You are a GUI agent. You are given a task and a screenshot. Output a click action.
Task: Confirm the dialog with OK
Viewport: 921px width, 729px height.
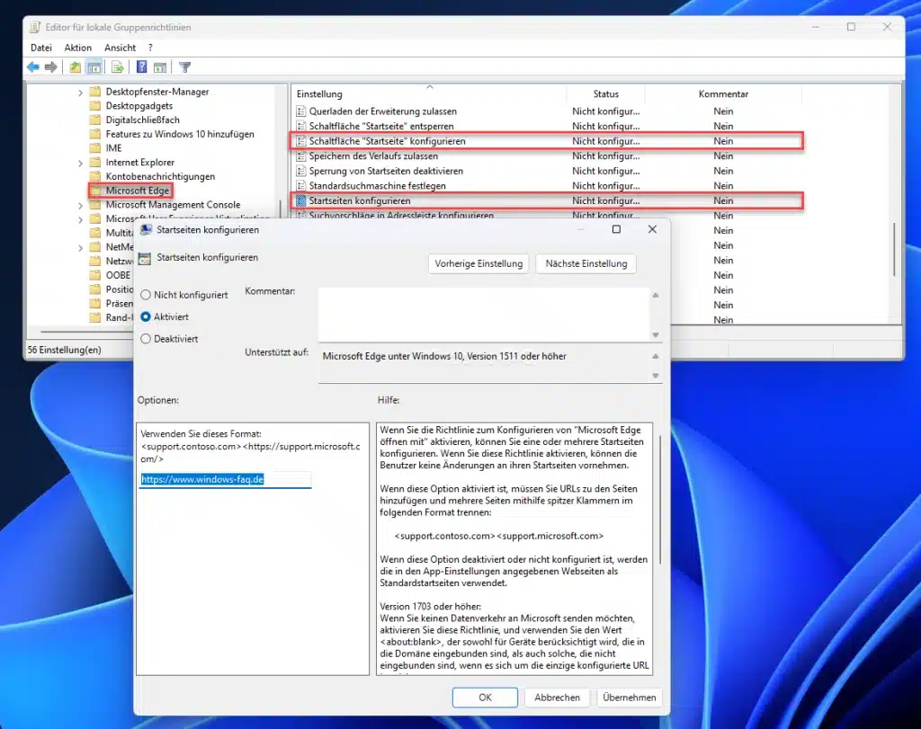(485, 698)
